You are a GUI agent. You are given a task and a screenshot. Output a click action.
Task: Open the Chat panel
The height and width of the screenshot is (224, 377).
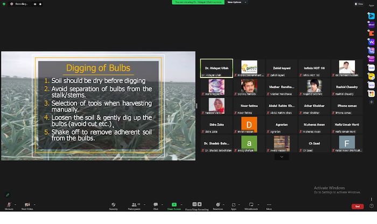click(155, 205)
